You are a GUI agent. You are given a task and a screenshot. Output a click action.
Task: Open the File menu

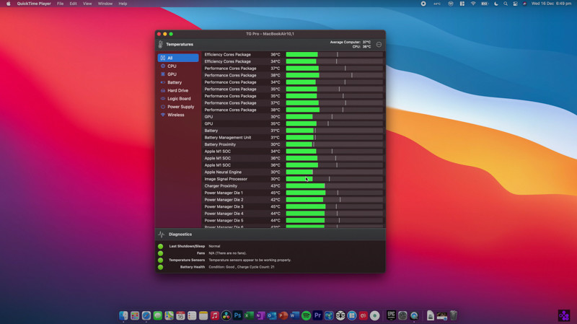click(60, 4)
